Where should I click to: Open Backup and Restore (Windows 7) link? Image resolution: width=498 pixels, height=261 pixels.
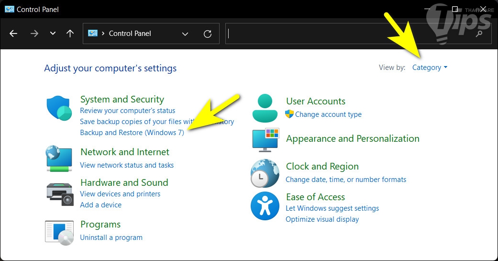pos(132,133)
